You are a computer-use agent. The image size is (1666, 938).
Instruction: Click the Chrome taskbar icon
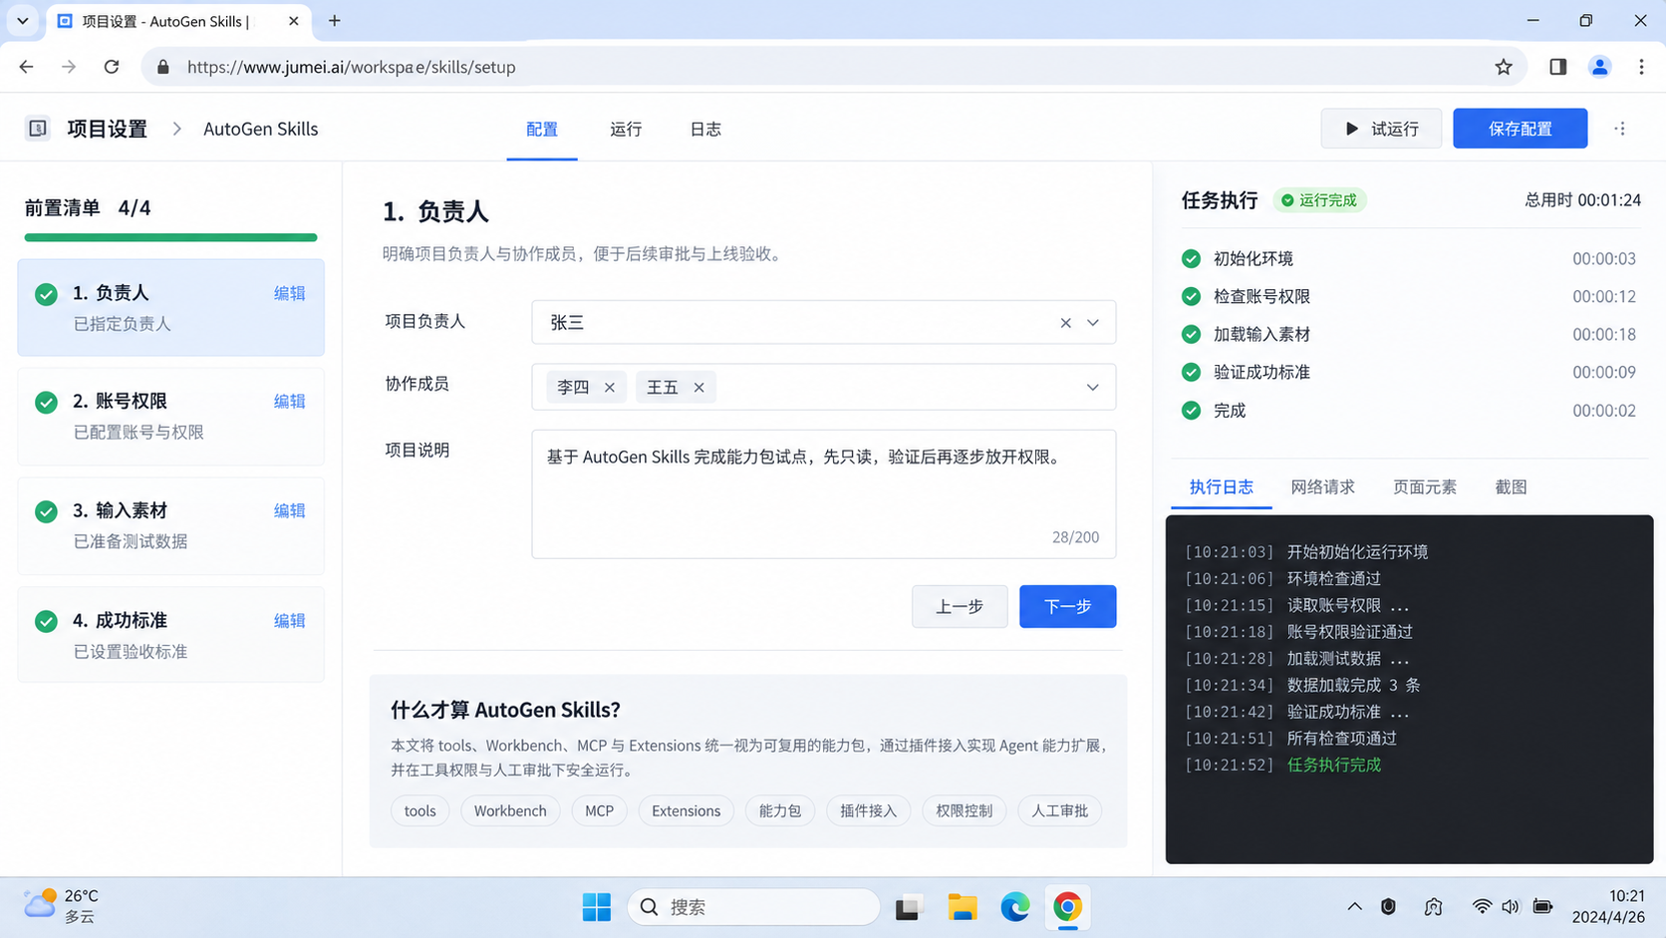[x=1067, y=907]
